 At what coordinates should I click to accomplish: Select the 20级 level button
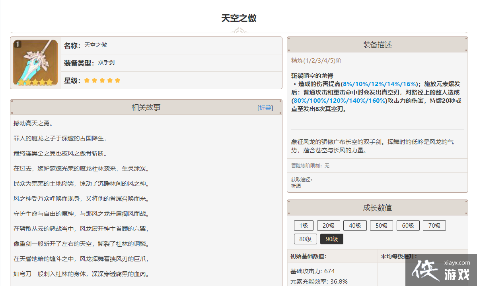[329, 226]
